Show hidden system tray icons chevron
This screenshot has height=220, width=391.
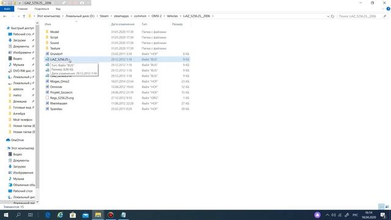point(327,215)
